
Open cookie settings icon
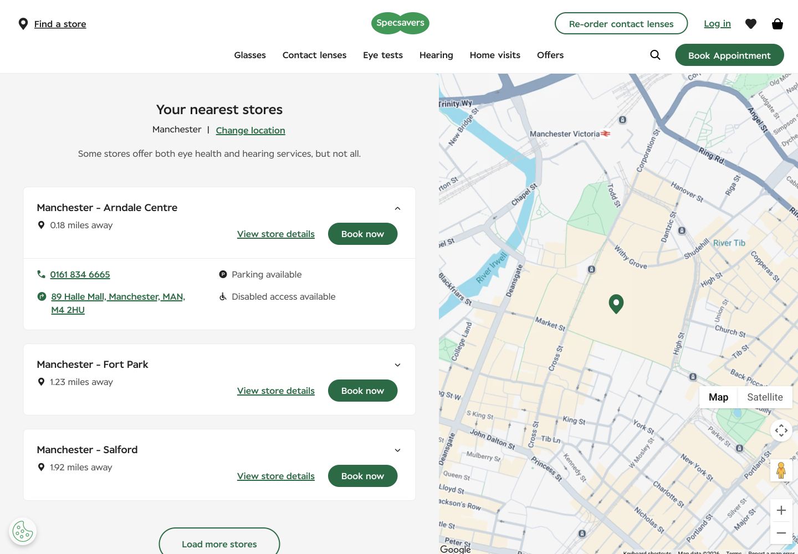coord(23,531)
